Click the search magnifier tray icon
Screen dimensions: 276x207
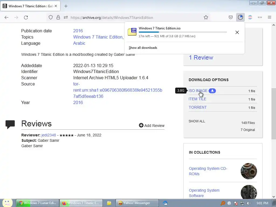tap(223, 203)
